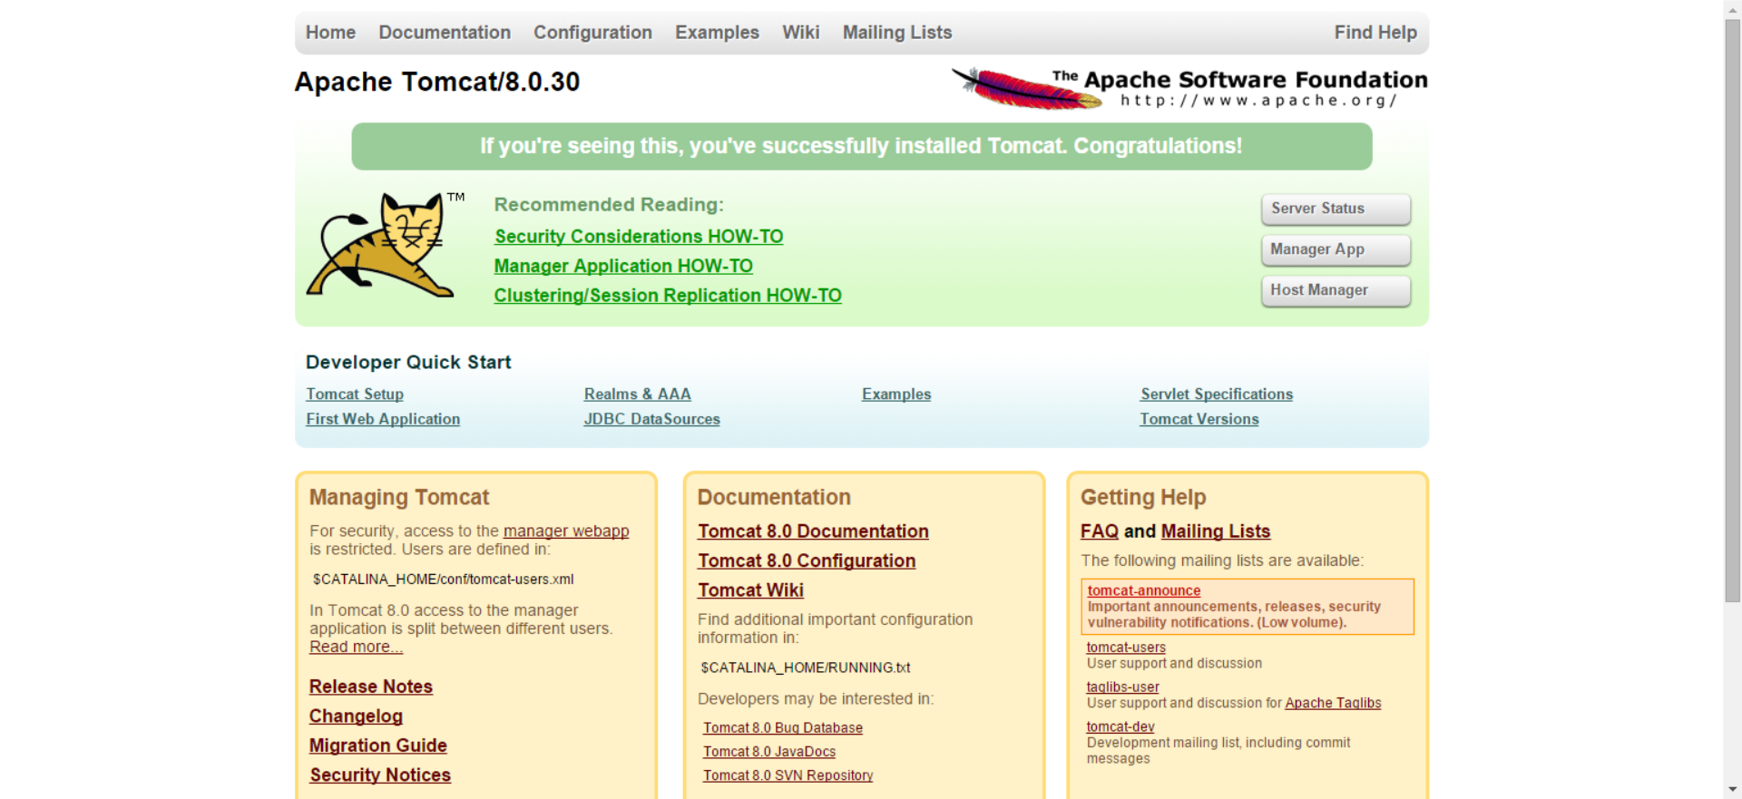Open the Configuration nav item
The image size is (1742, 799).
(x=592, y=33)
